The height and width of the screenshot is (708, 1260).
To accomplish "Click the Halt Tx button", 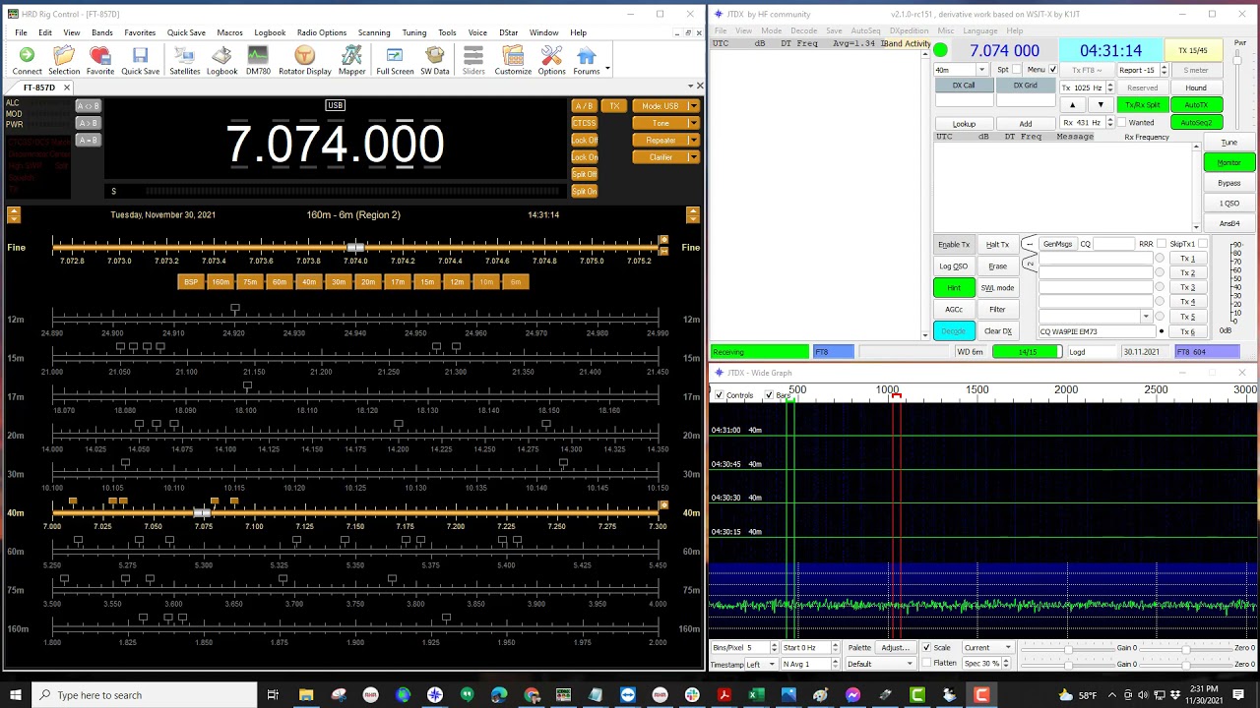I will pos(997,244).
